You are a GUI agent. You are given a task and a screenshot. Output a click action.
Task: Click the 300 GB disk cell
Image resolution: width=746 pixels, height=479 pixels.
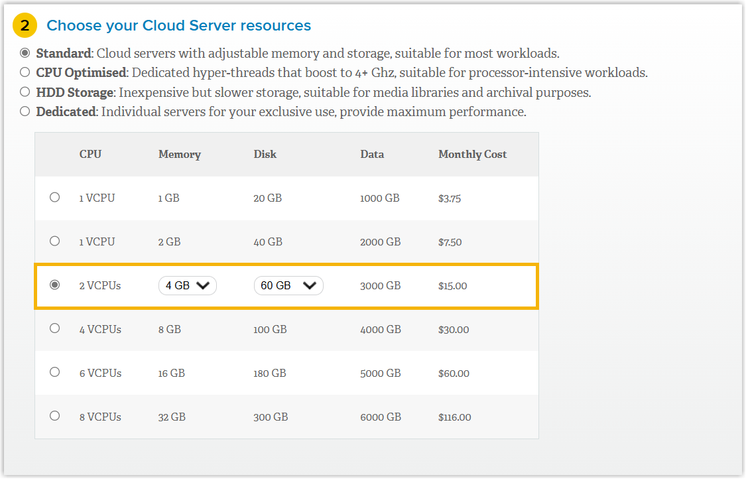click(271, 417)
